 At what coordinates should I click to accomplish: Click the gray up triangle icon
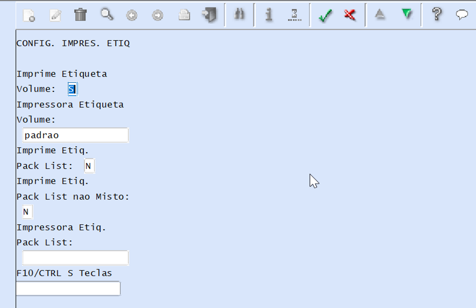(380, 15)
